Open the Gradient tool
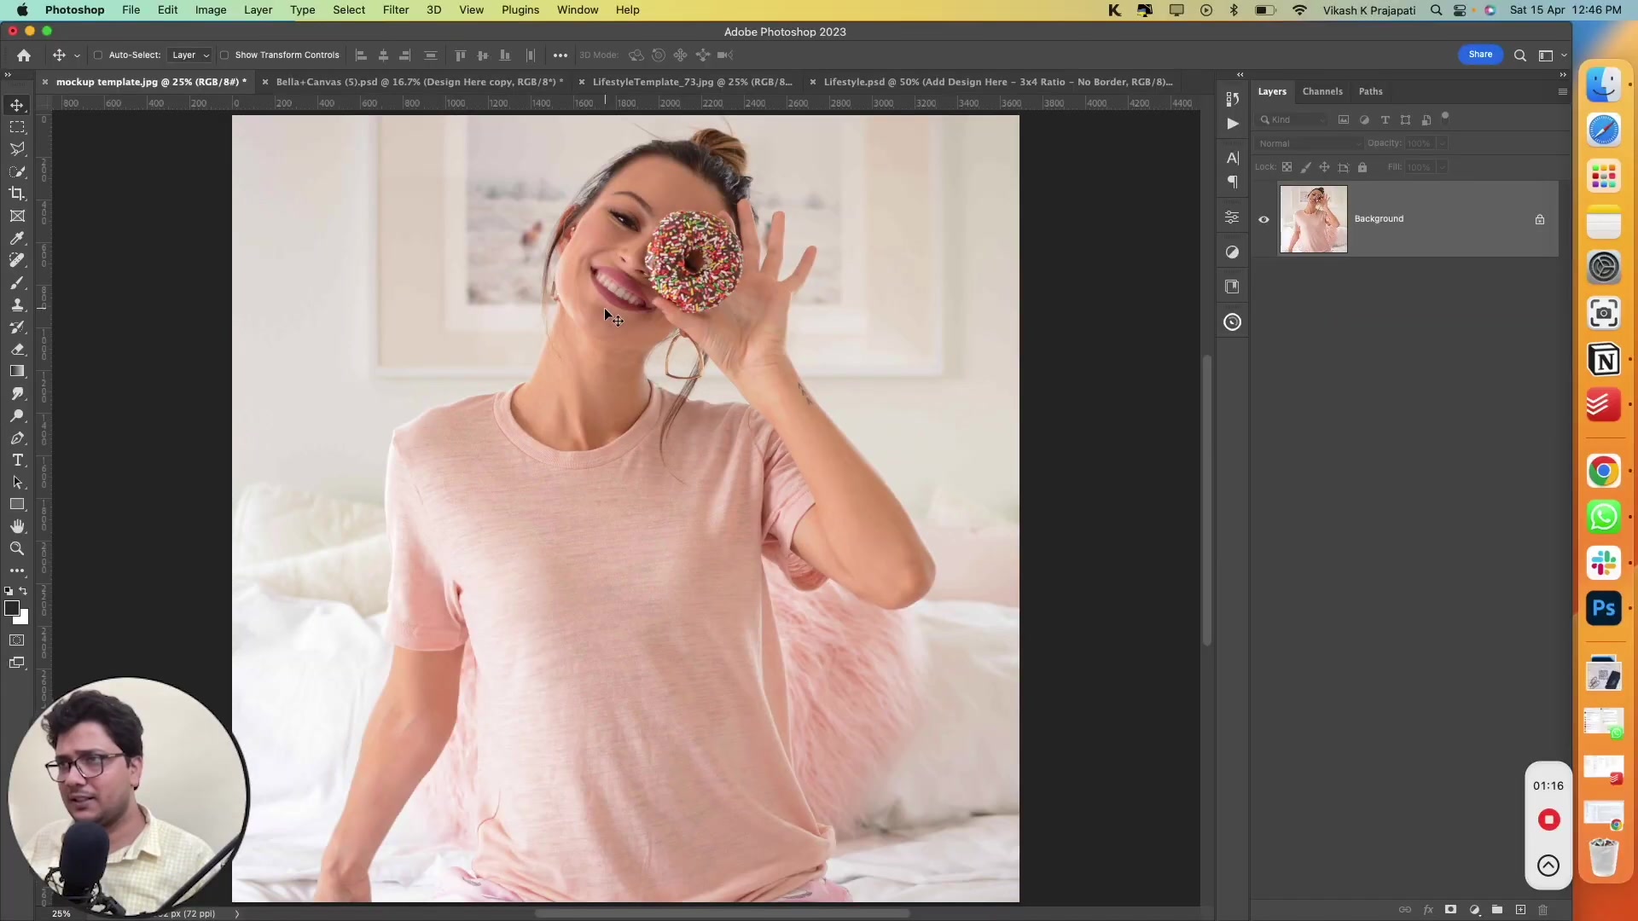This screenshot has width=1638, height=921. pyautogui.click(x=17, y=371)
